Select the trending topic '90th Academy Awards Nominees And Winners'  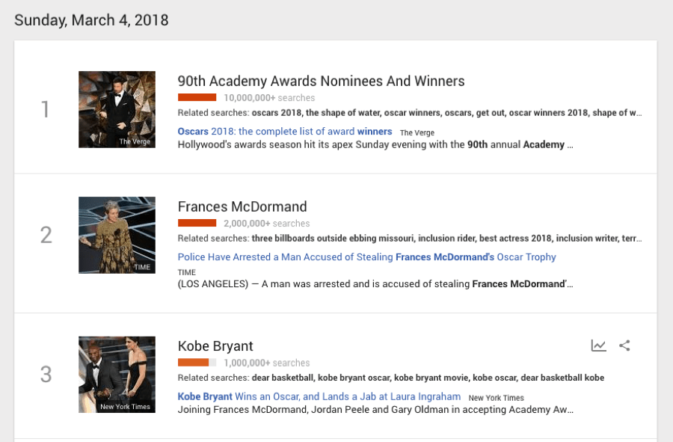click(320, 81)
